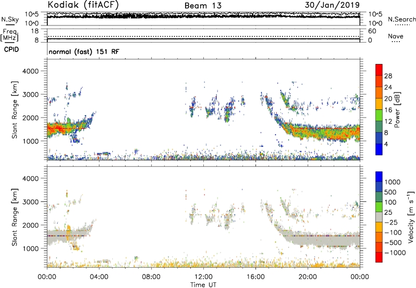Click the dotted Nave line in frequency panel
The width and height of the screenshot is (416, 288).
click(203, 36)
